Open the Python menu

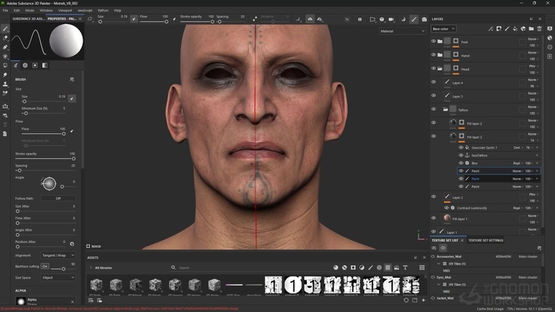[103, 11]
